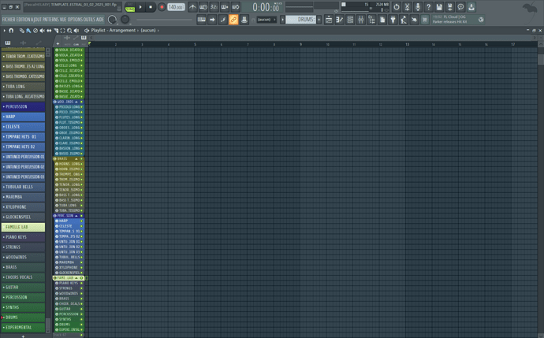Click the plus button next to DRUMS pattern

click(x=319, y=20)
